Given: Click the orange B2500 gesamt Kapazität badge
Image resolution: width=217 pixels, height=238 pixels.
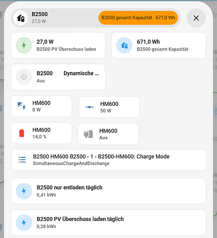Looking at the screenshot, I should tap(138, 18).
